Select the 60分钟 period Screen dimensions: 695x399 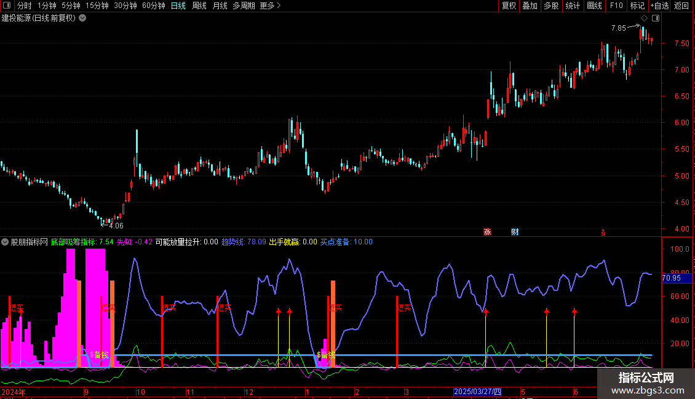(154, 6)
